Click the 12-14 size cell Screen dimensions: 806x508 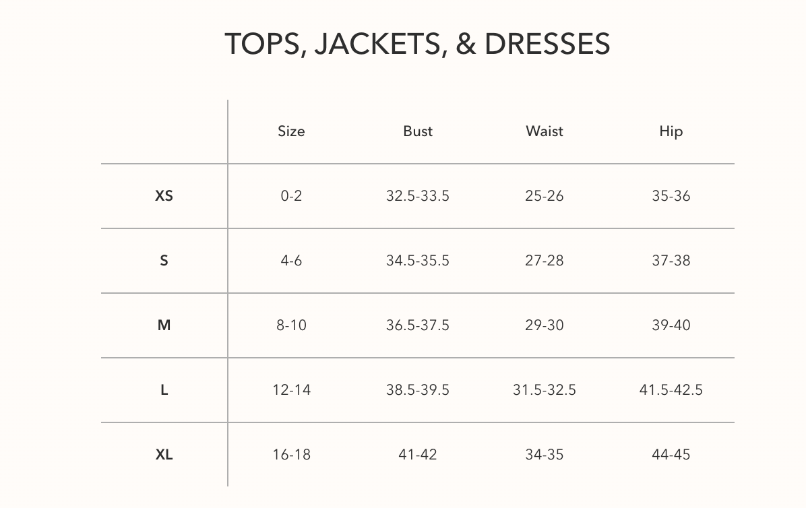pos(291,390)
